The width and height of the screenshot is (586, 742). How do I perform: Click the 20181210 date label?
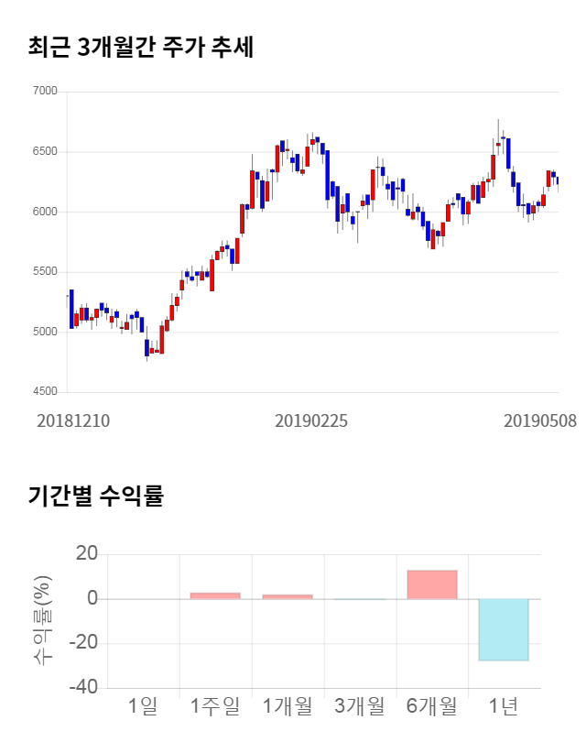pyautogui.click(x=73, y=421)
